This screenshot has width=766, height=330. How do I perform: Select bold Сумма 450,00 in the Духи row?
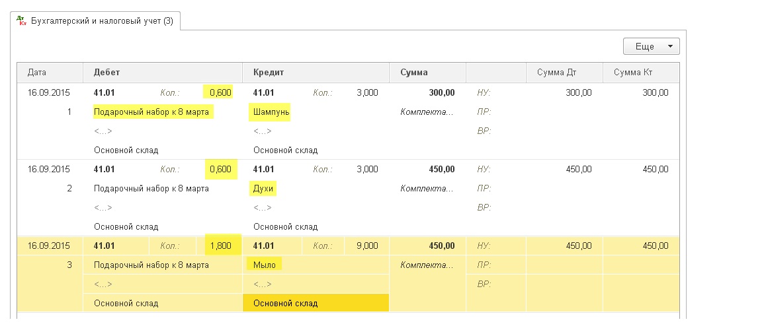pyautogui.click(x=442, y=169)
